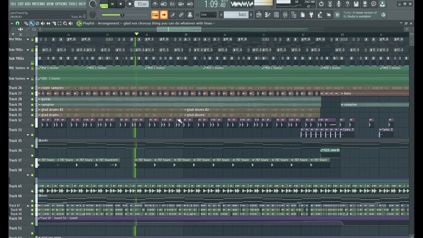Click the save floppy disk icon
Screen dimensions: 423x238
click(356, 4)
